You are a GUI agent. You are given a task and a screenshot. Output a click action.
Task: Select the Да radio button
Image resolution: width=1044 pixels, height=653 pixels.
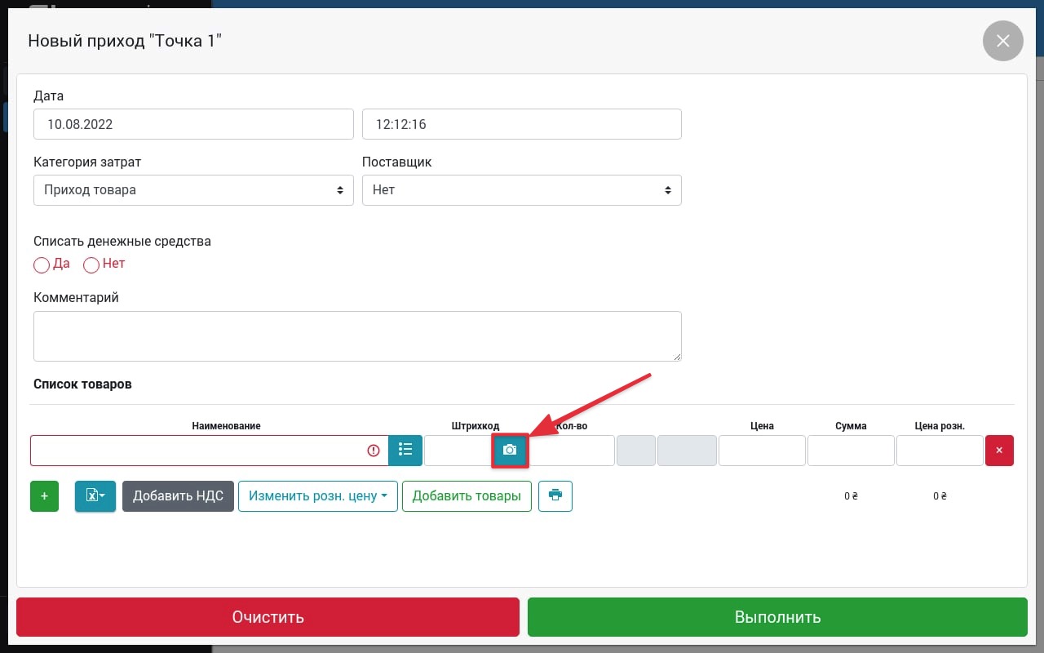42,265
